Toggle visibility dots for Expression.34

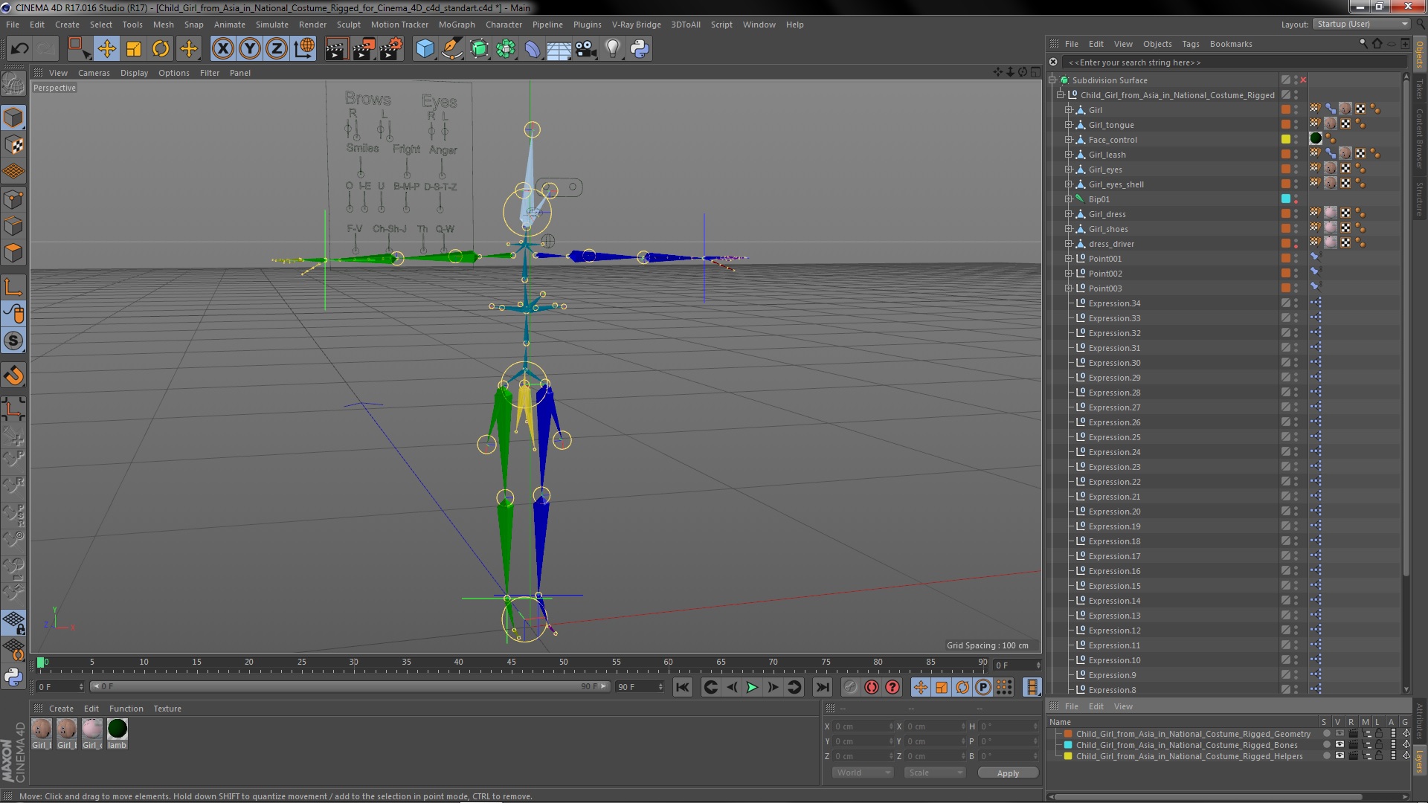click(x=1296, y=303)
